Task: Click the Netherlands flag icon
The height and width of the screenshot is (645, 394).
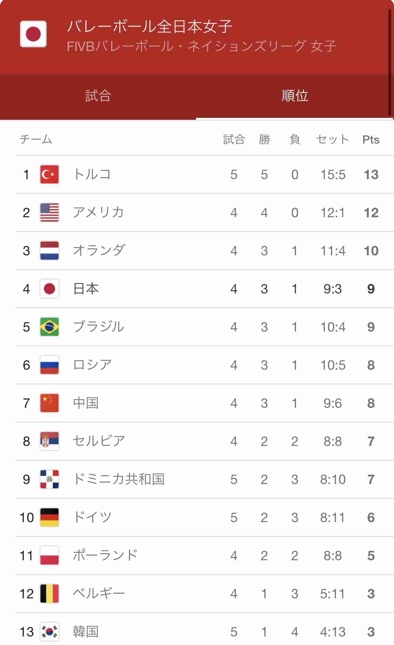Action: click(x=49, y=251)
